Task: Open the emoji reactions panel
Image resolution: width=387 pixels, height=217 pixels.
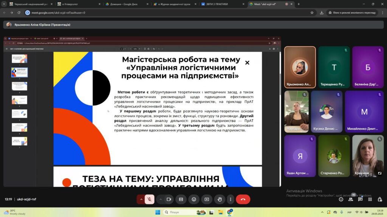Action: [194, 199]
